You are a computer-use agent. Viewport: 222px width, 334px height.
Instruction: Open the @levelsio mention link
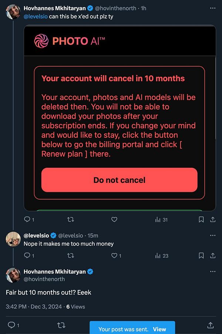(x=36, y=17)
